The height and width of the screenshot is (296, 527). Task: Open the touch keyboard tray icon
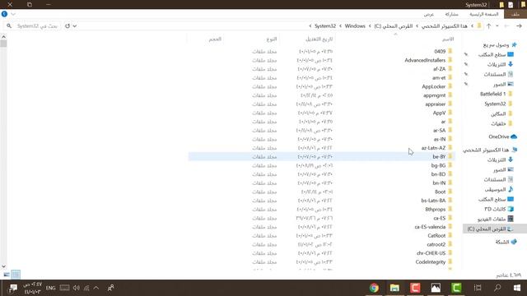coord(64,288)
